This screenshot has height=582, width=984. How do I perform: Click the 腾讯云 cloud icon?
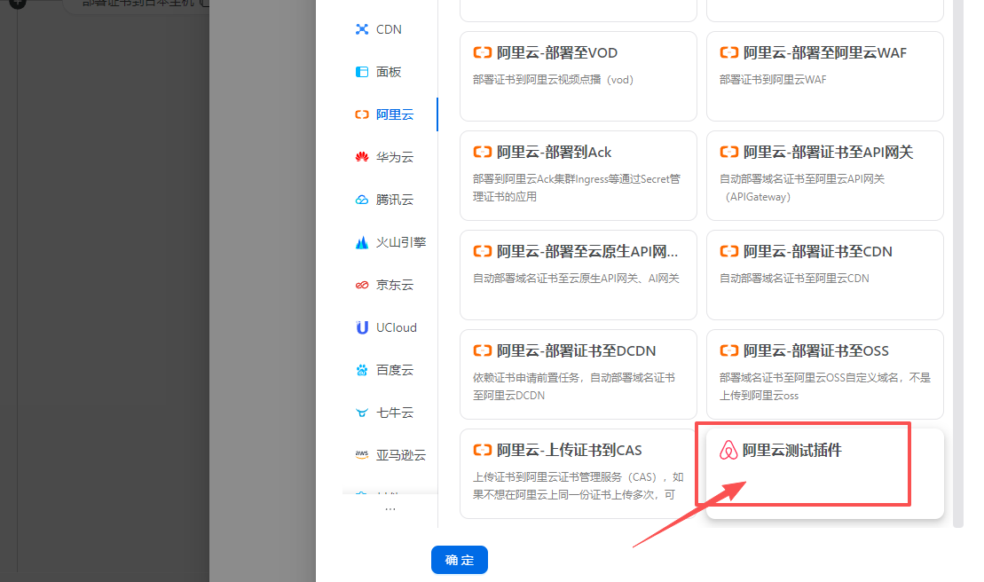tap(362, 200)
